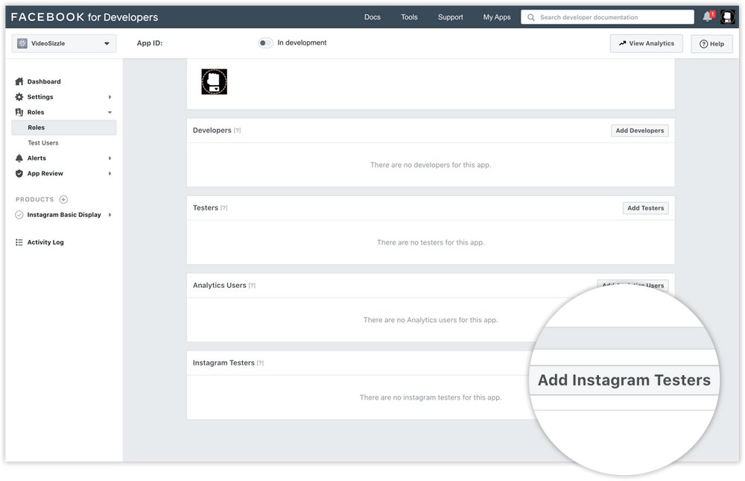Click the help question mark beside Testers
This screenshot has width=745, height=481.
223,208
